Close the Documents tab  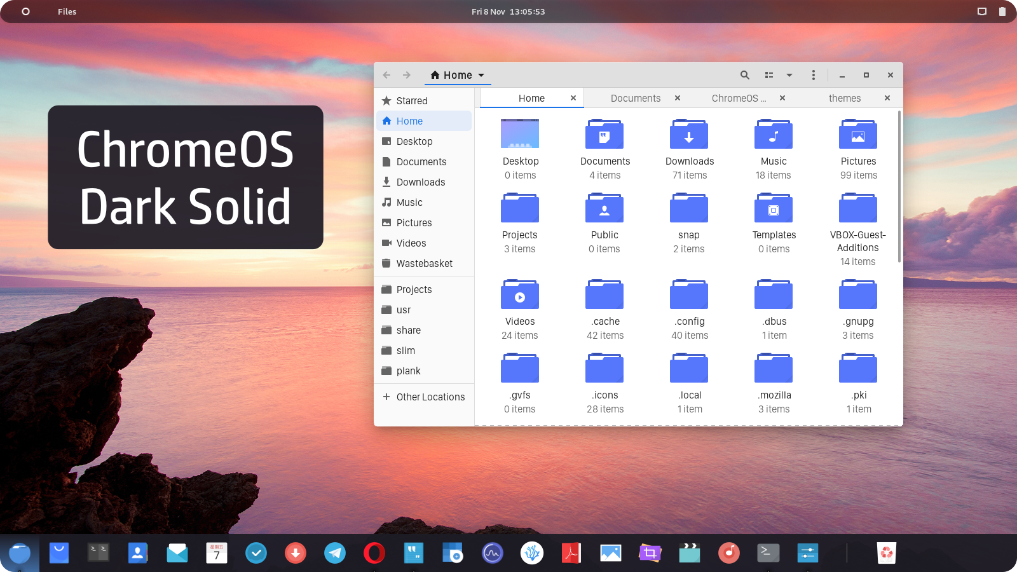678,98
